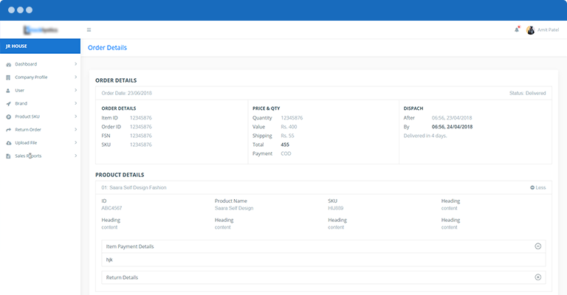567x295 pixels.
Task: Expand the Upload File chevron
Action: click(x=75, y=142)
